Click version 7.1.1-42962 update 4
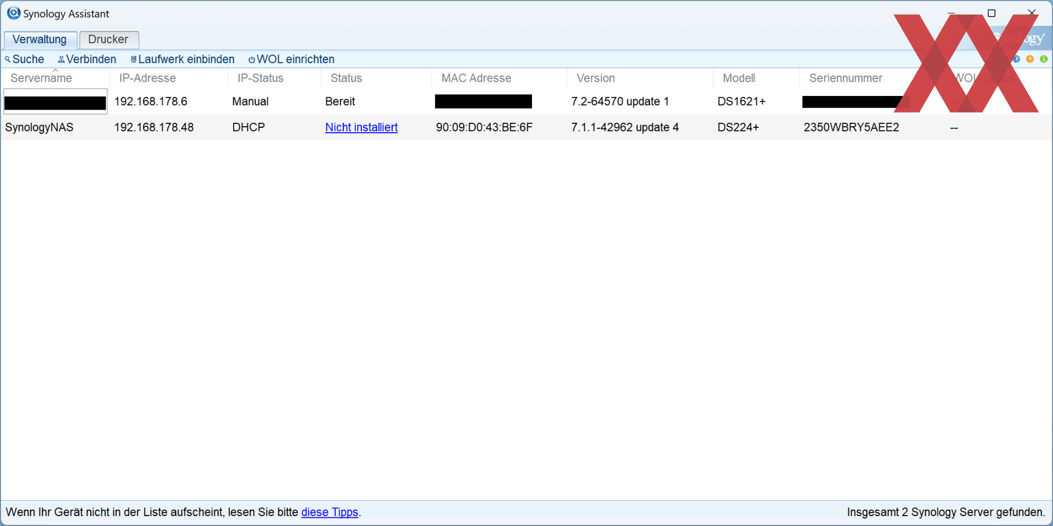Viewport: 1053px width, 526px height. [x=625, y=127]
